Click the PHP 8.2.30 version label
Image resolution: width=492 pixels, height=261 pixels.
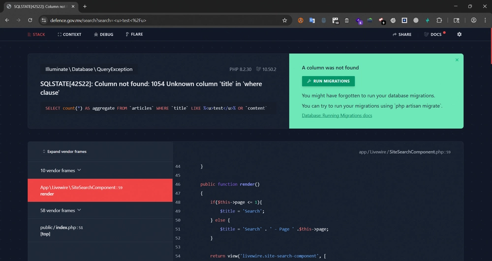[x=240, y=69]
